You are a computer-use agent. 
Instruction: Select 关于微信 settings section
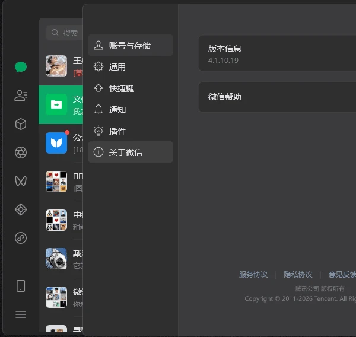click(131, 152)
